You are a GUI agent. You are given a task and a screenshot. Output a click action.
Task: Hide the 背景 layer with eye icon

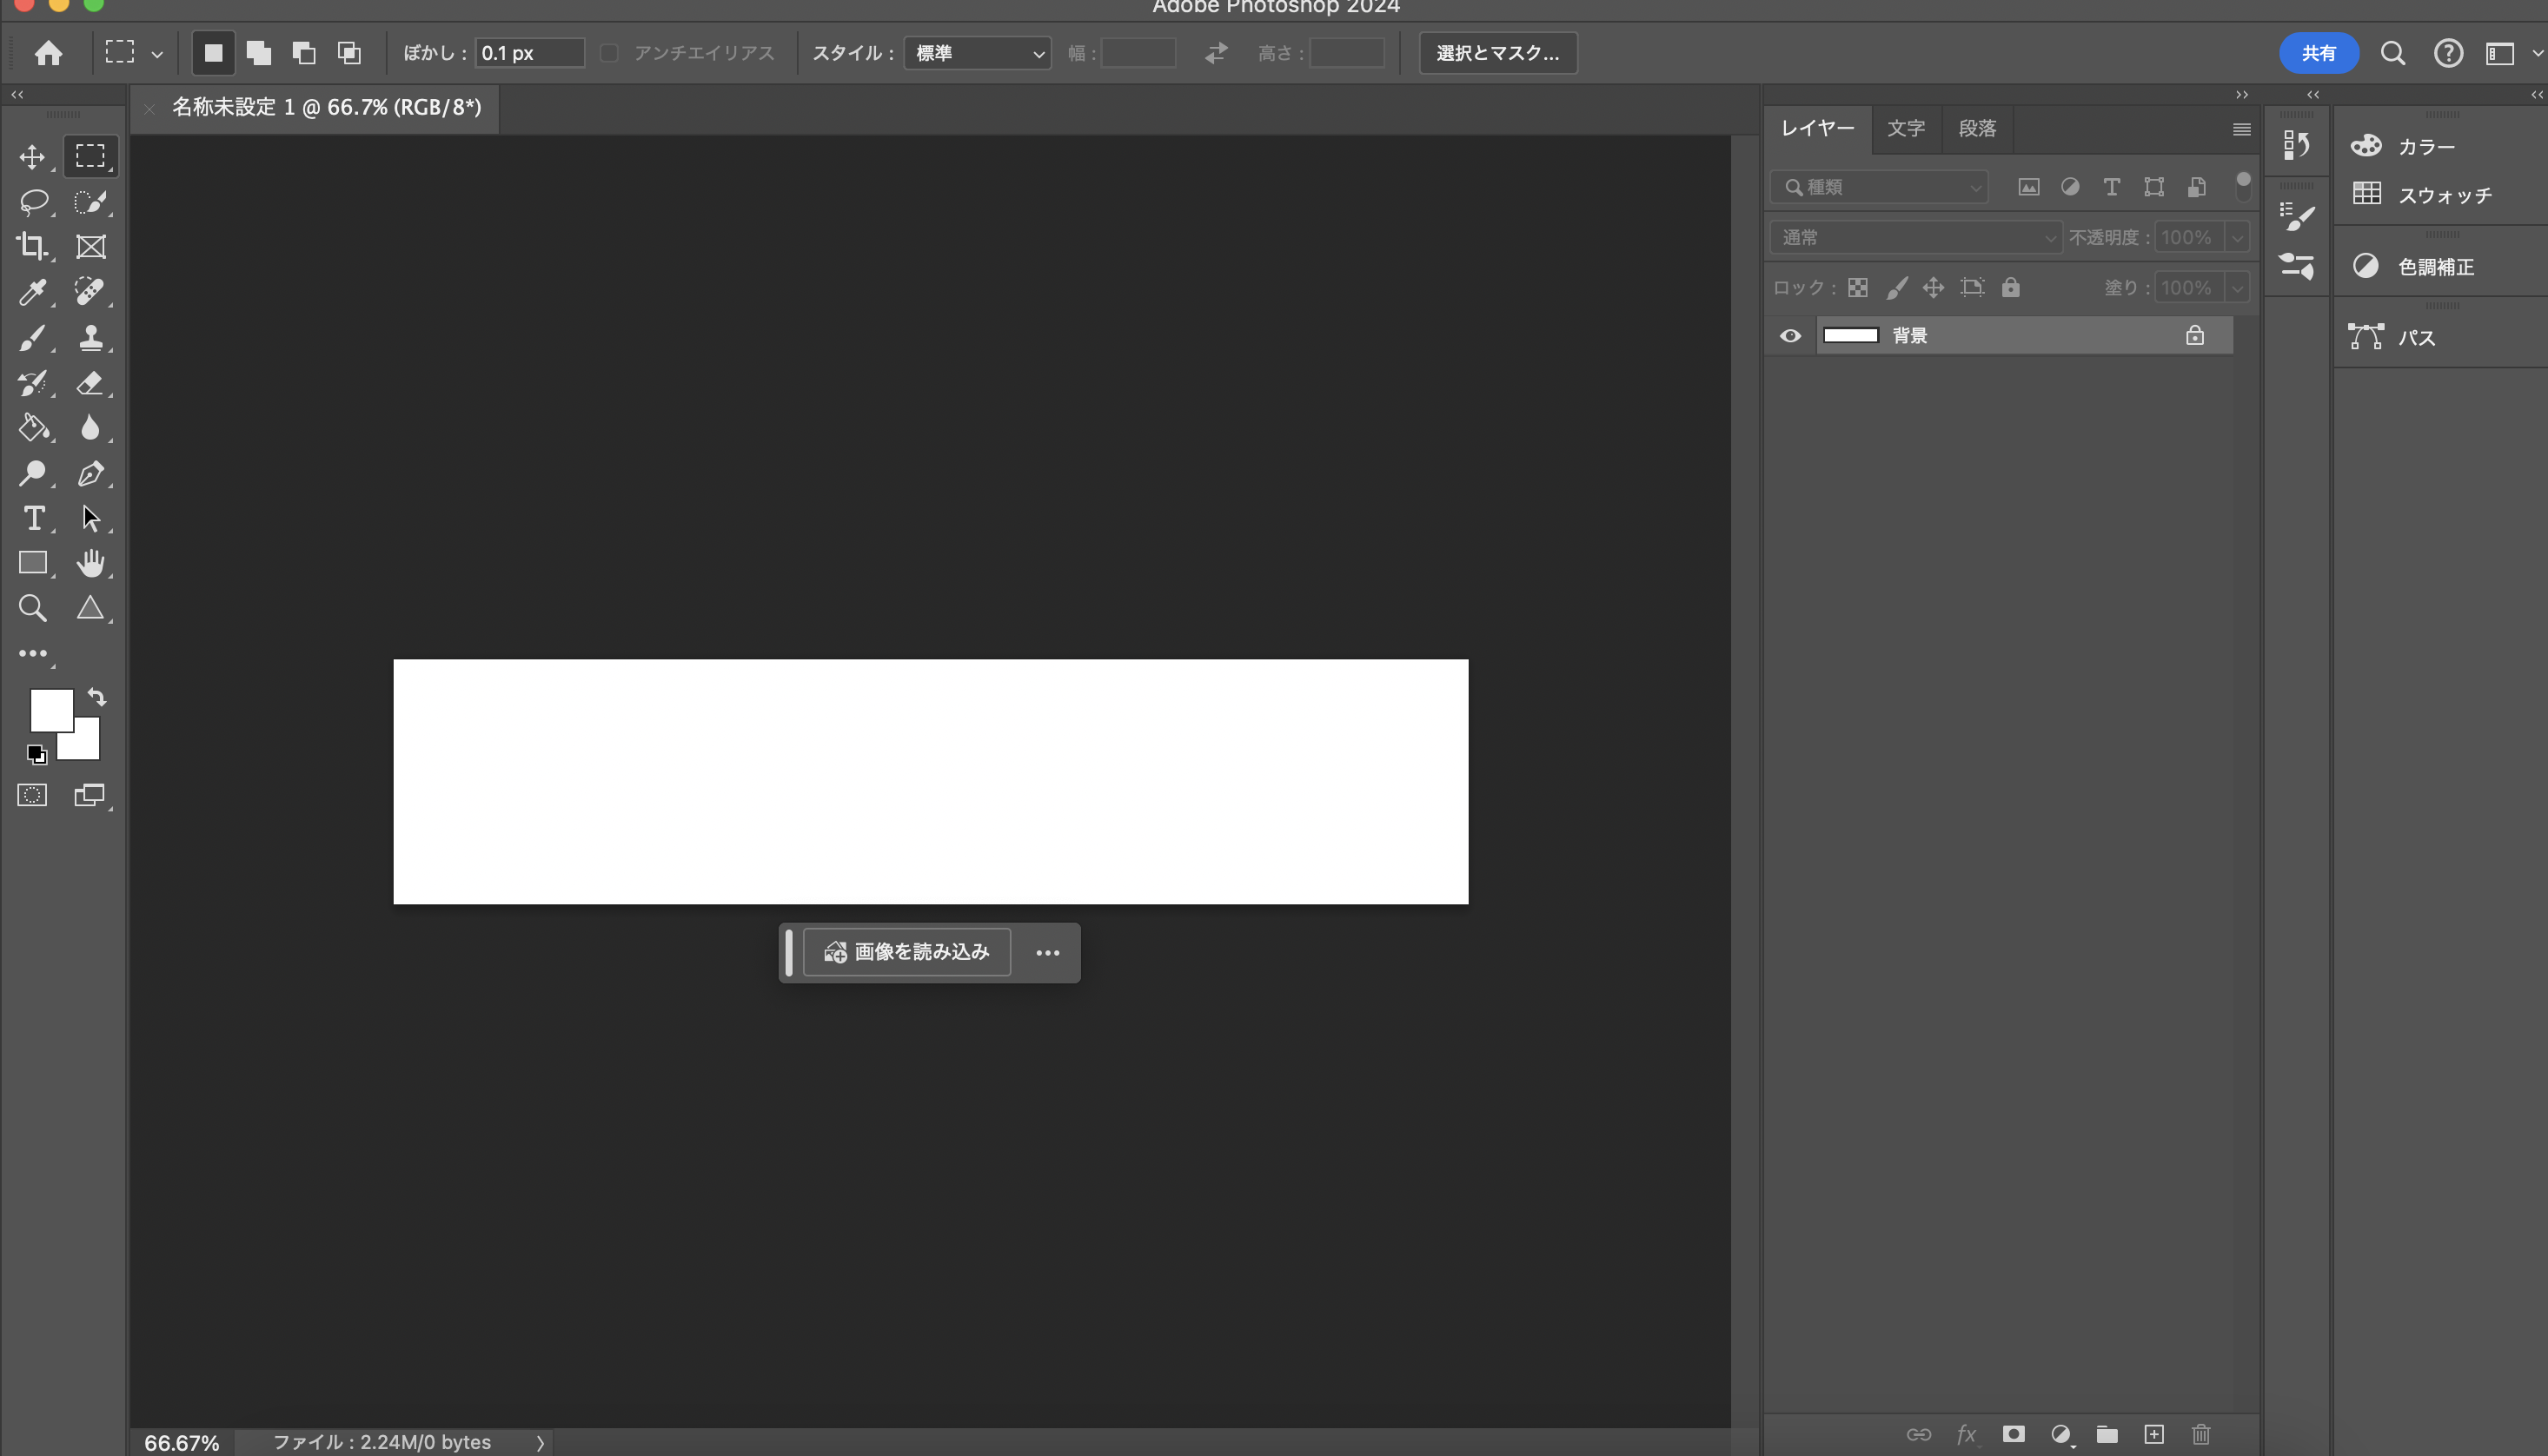[x=1790, y=336]
